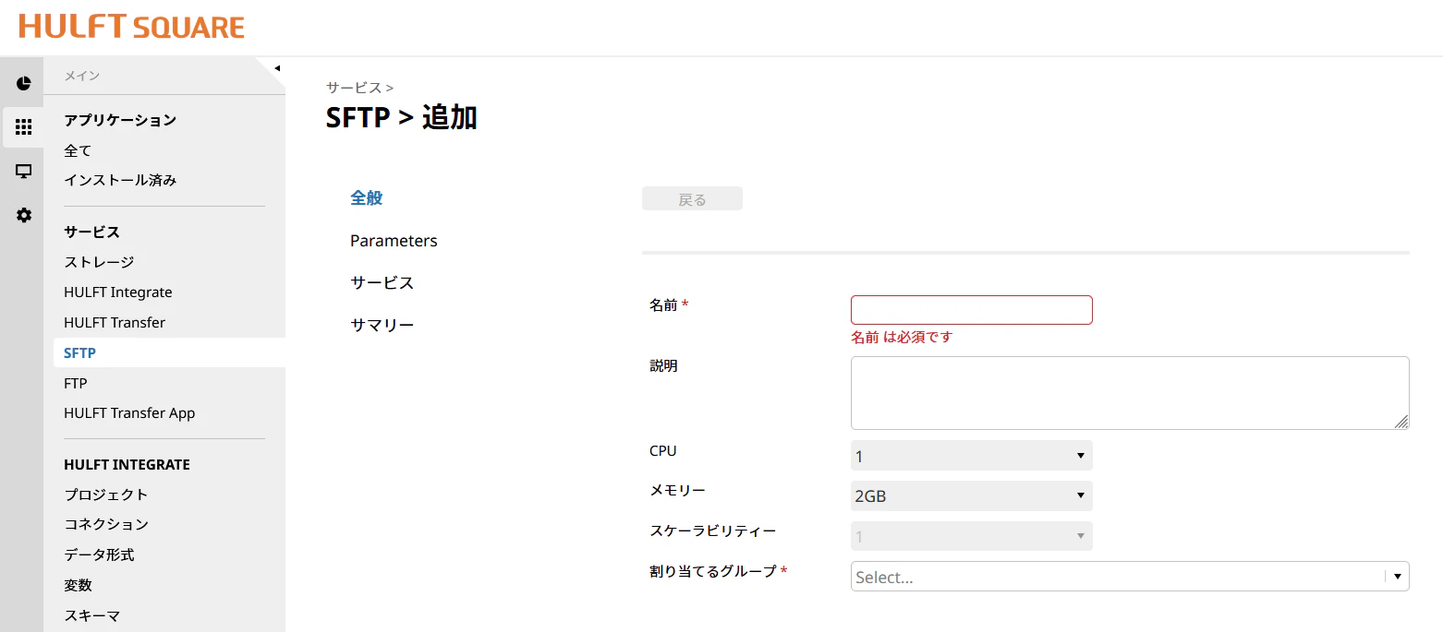Open HULFT Transfer App
This screenshot has width=1443, height=632.
pyautogui.click(x=129, y=412)
